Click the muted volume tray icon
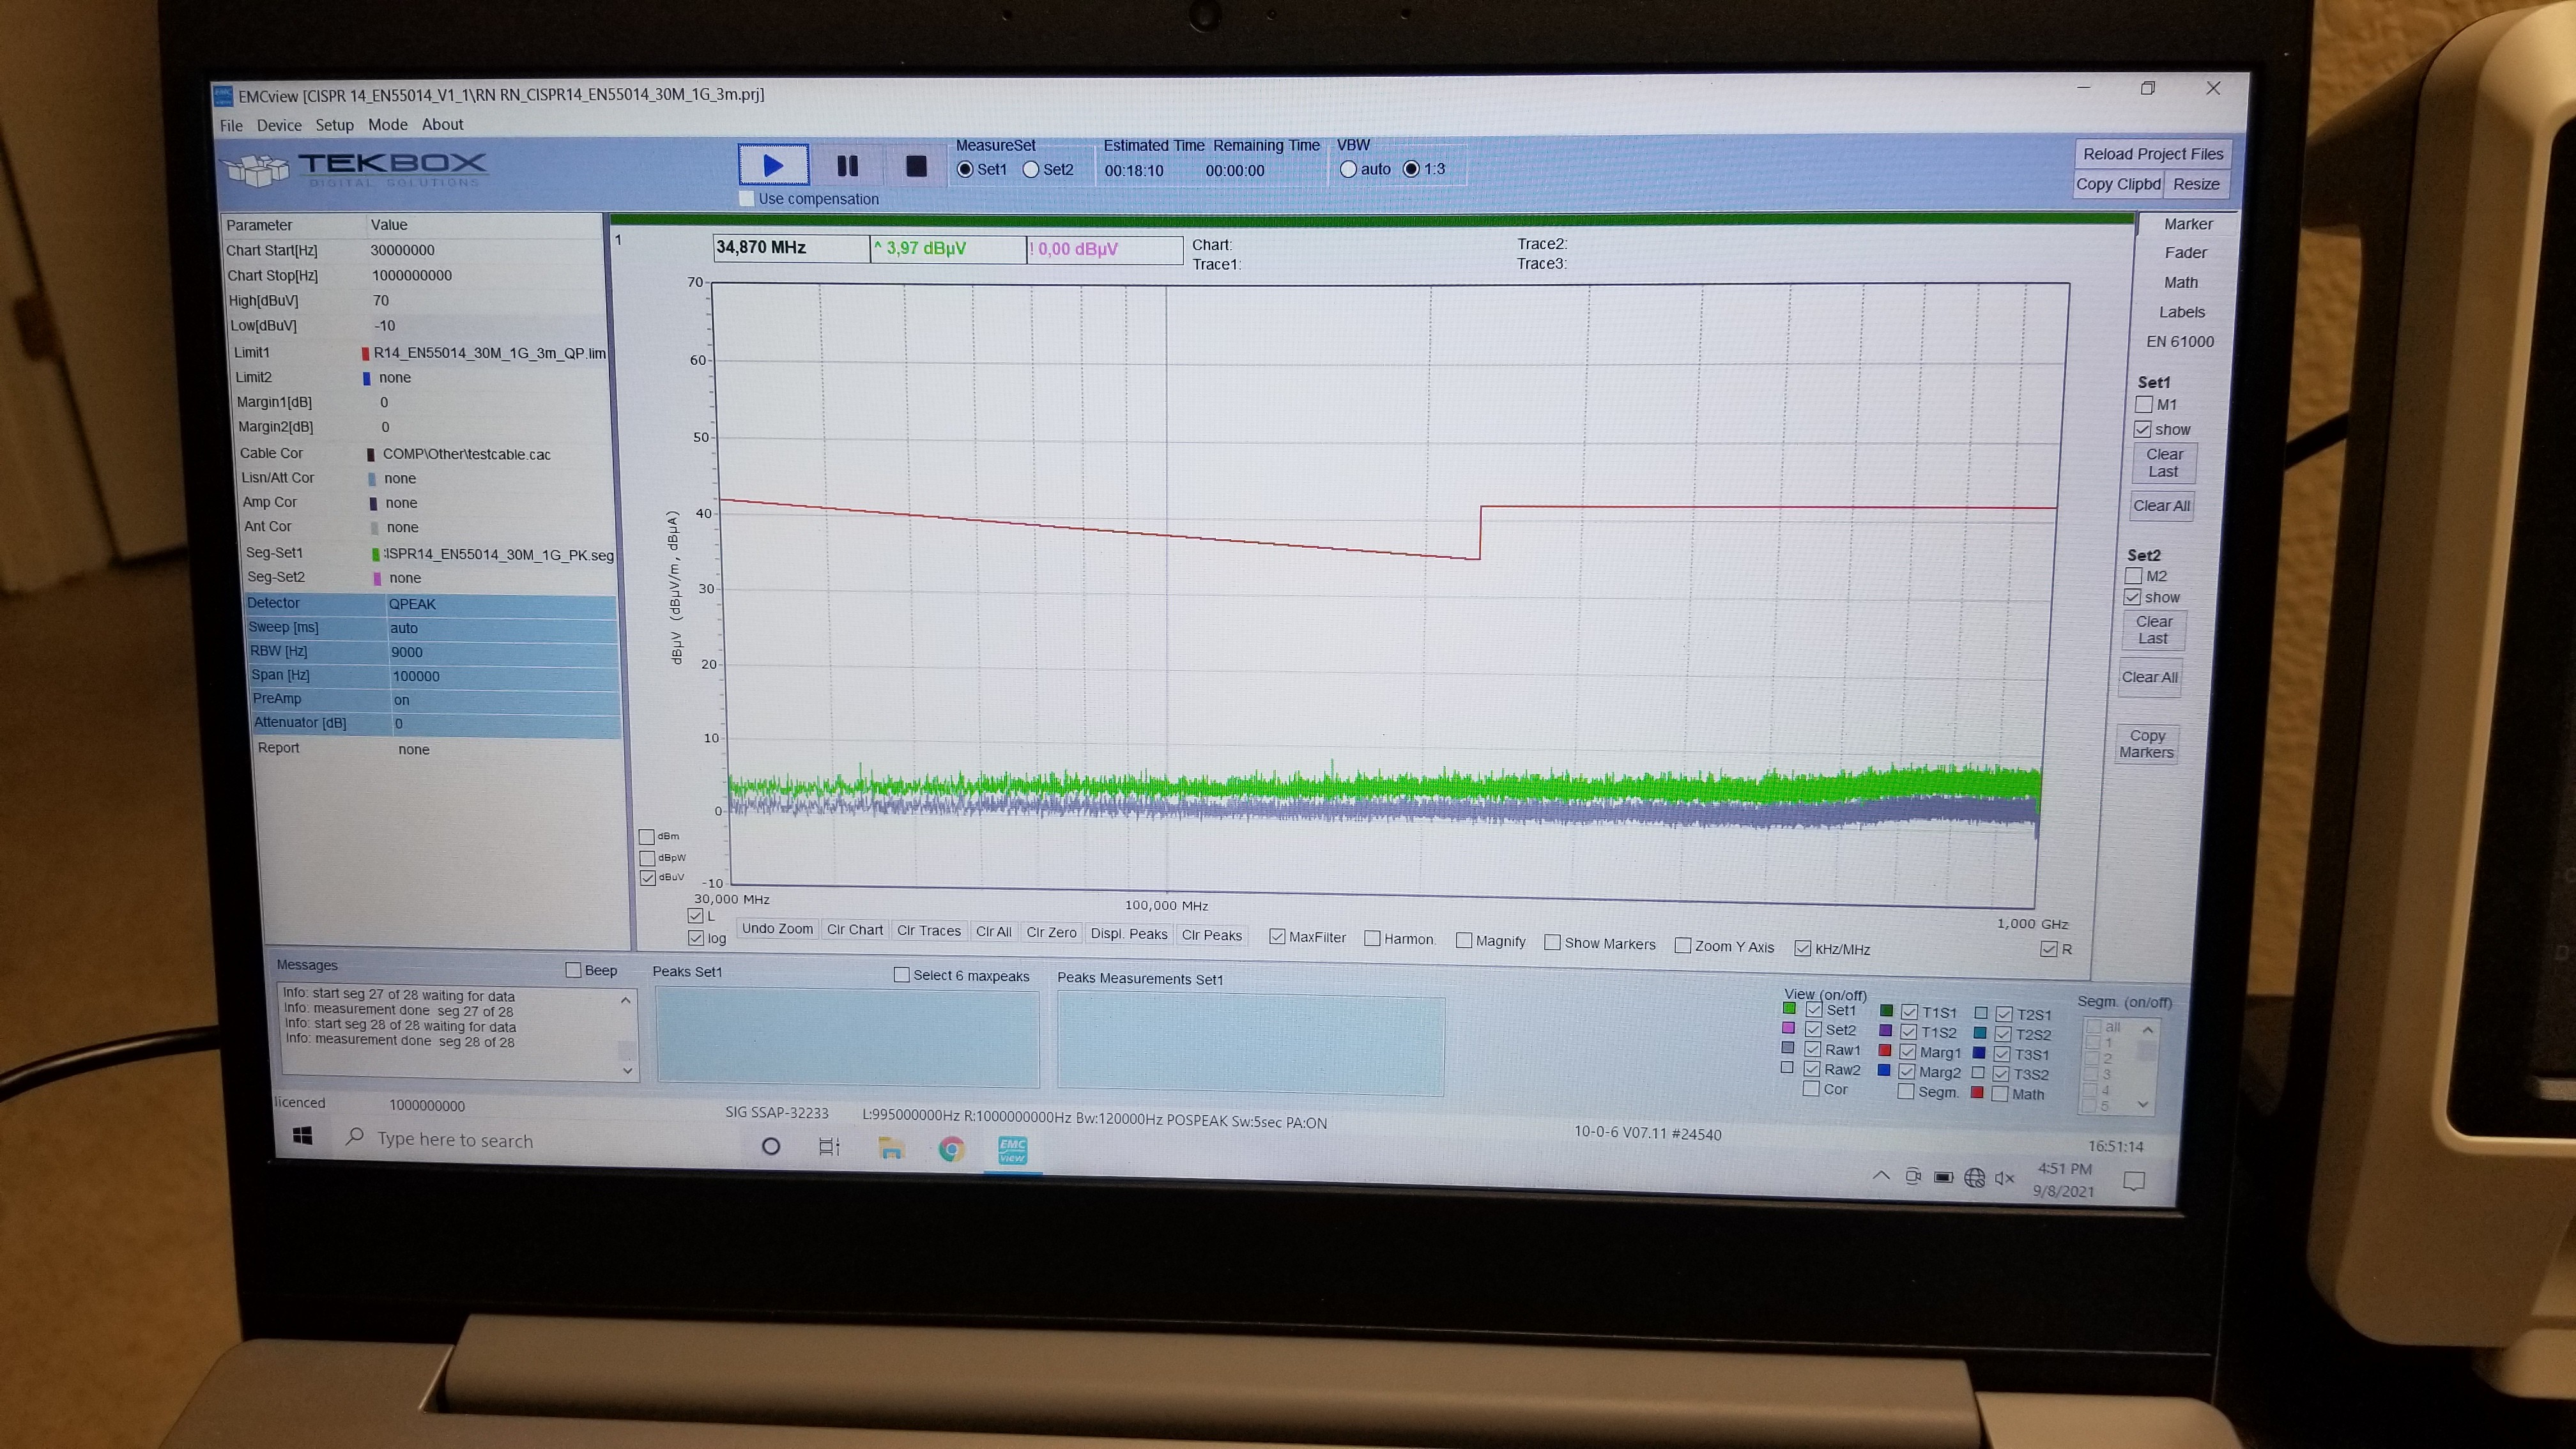 pos(2004,1178)
